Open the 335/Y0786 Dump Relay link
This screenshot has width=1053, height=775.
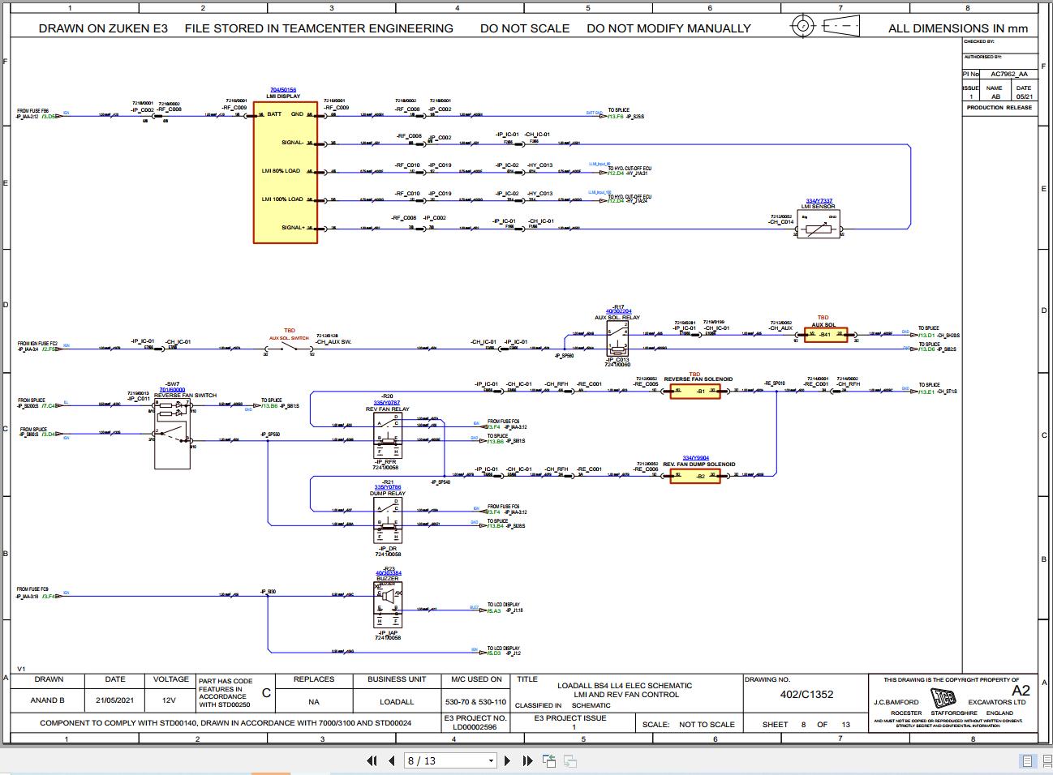(387, 487)
